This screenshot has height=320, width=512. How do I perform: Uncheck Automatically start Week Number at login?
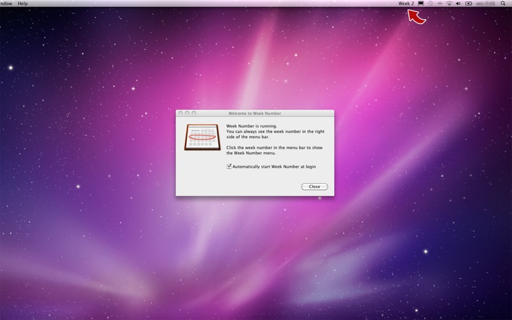pos(229,166)
